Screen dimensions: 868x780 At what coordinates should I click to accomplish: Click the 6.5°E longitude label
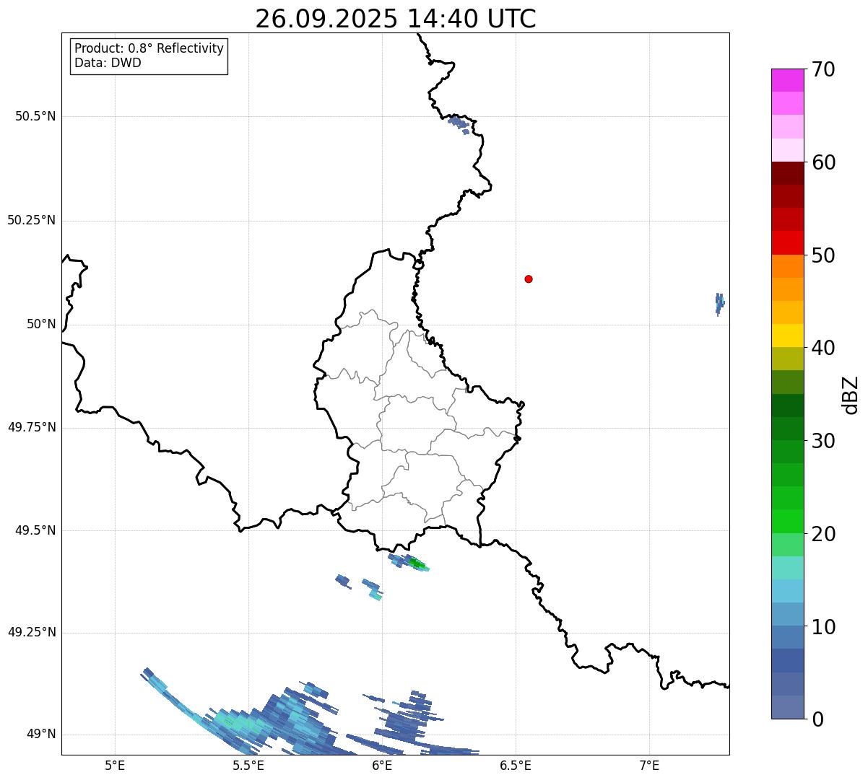(516, 765)
